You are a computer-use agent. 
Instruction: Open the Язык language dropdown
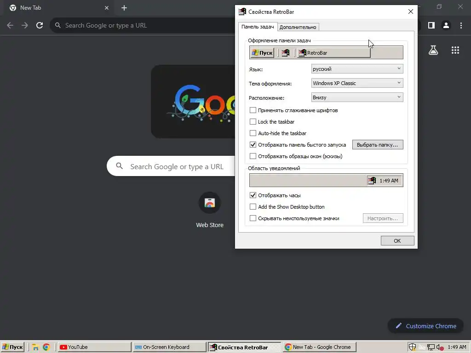pos(357,69)
